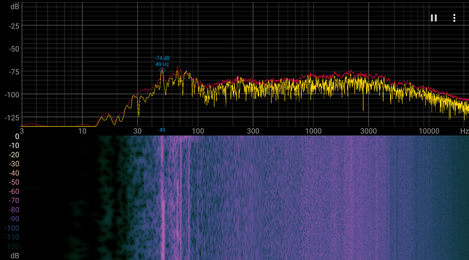
Task: Select the 49 Hz peak marker circle
Action: point(162,70)
